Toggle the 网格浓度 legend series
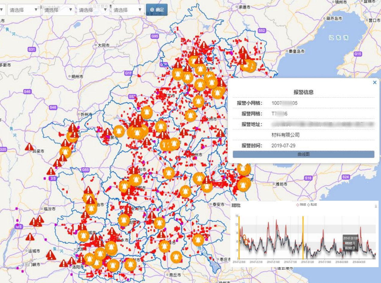 (300, 205)
